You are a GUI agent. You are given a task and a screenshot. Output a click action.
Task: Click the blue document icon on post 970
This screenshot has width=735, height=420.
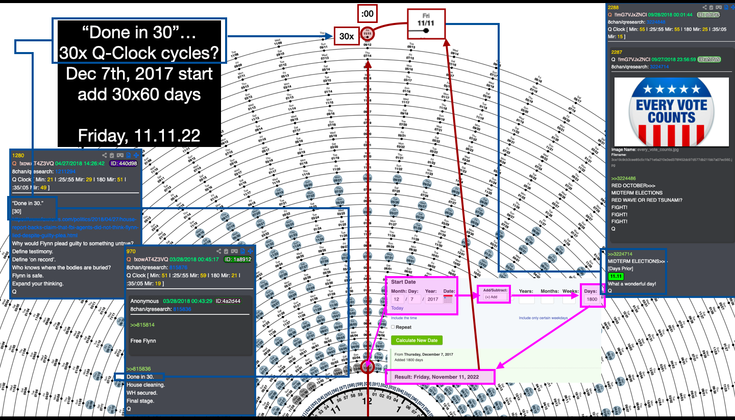coord(242,251)
